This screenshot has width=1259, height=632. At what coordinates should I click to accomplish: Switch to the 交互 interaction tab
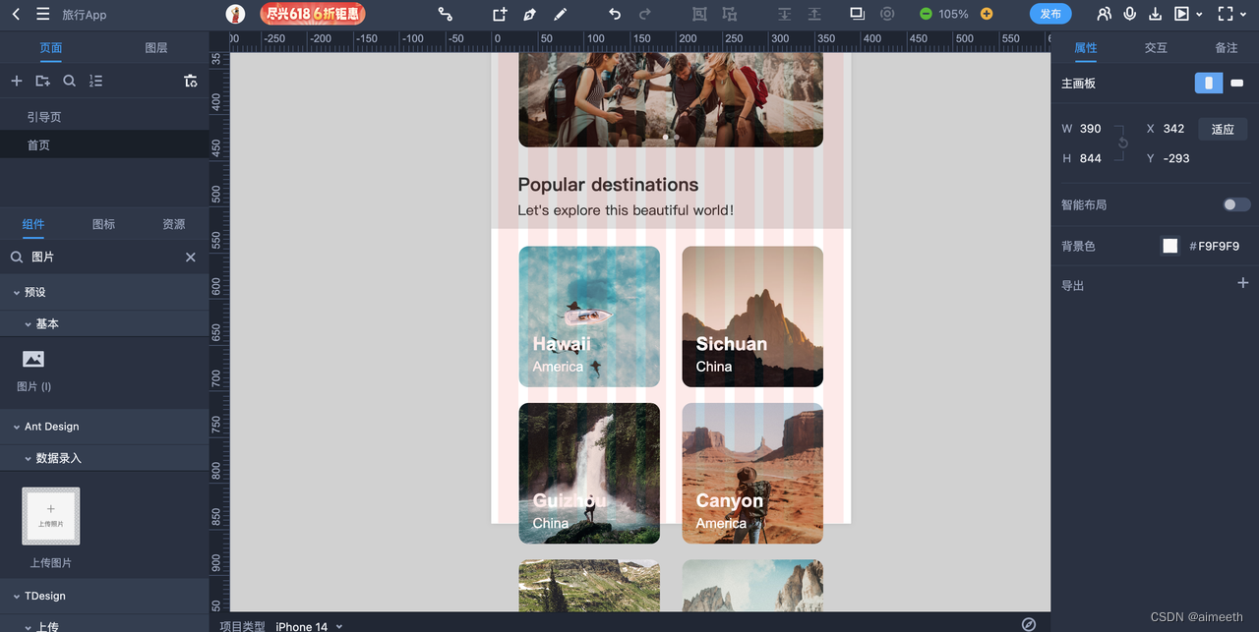[1156, 47]
